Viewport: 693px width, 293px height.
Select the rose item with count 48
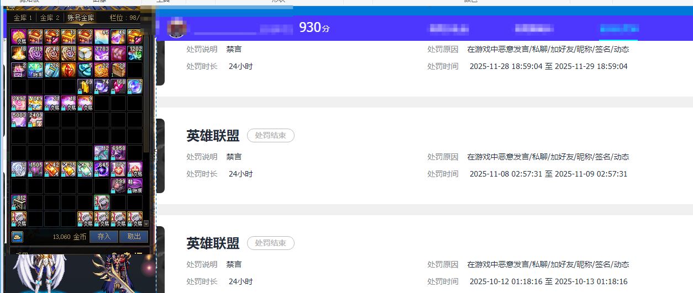pos(52,54)
